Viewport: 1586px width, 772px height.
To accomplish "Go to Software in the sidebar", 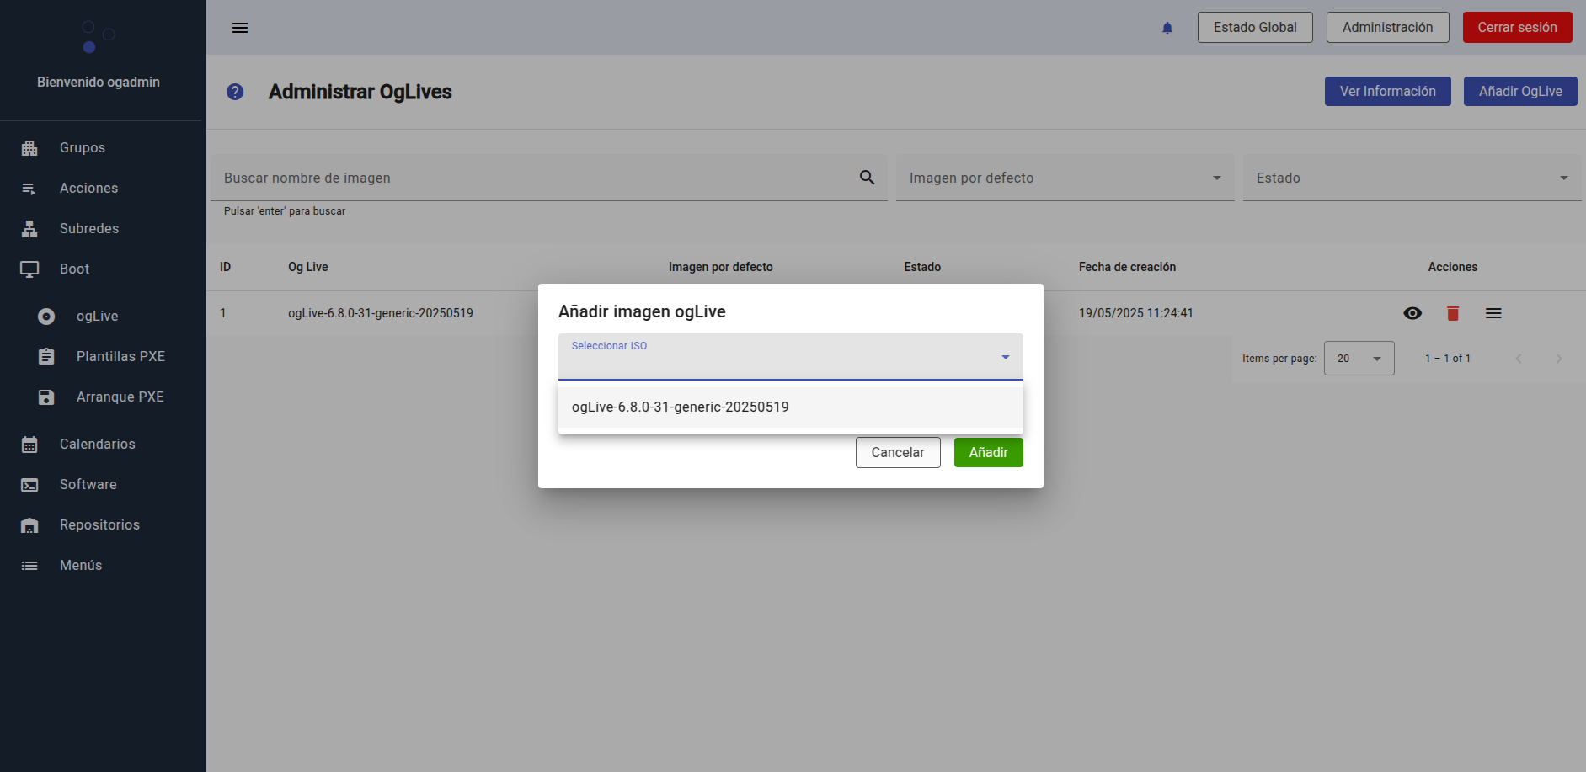I will point(88,485).
